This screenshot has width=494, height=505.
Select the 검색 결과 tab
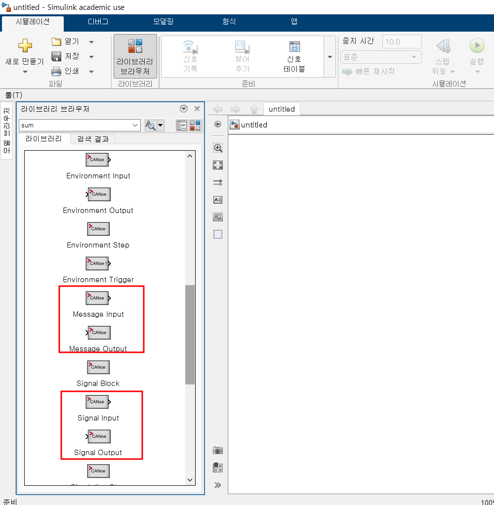pyautogui.click(x=93, y=139)
